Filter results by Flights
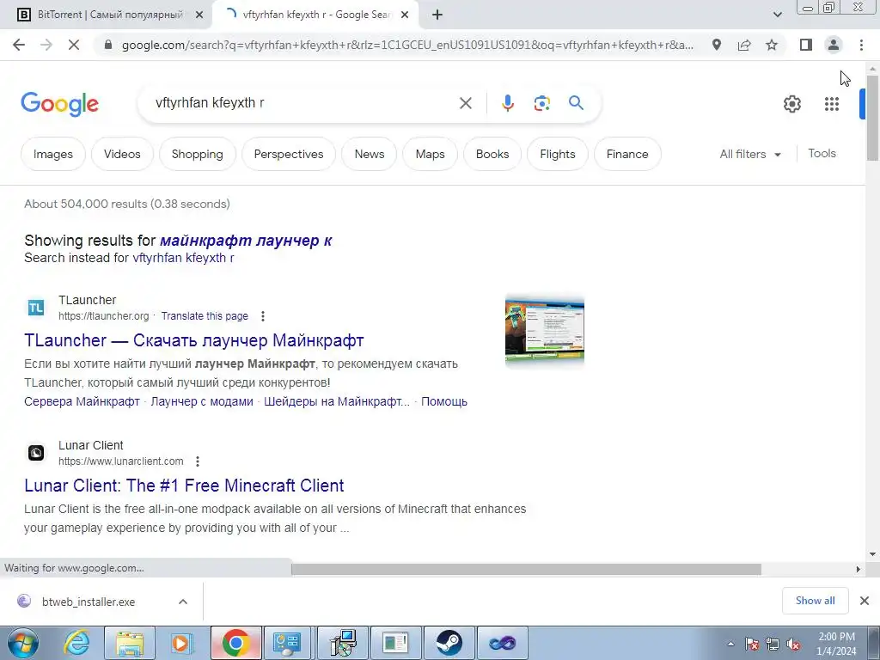 coord(557,154)
